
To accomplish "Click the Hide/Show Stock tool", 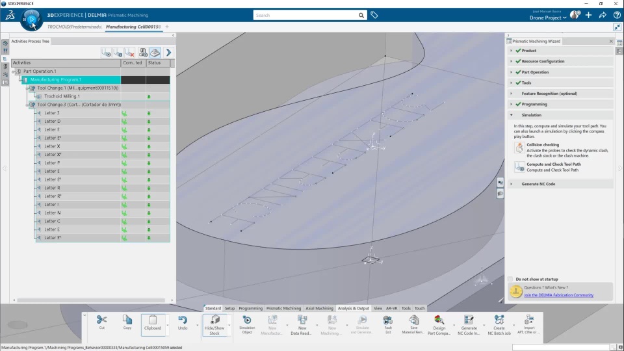I will pyautogui.click(x=214, y=325).
